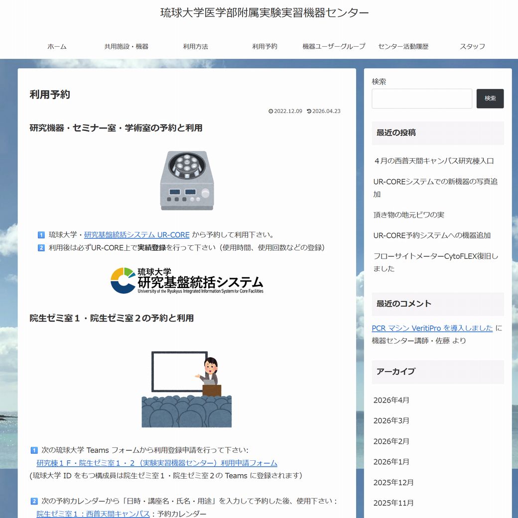The width and height of the screenshot is (518, 518).
Task: Click the sidebar search input field
Action: [421, 99]
